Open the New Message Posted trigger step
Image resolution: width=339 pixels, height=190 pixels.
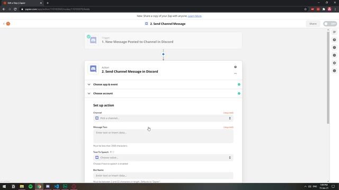[163, 41]
